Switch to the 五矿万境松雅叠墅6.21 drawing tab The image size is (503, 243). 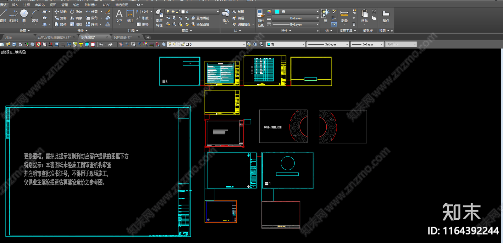[x=54, y=37]
